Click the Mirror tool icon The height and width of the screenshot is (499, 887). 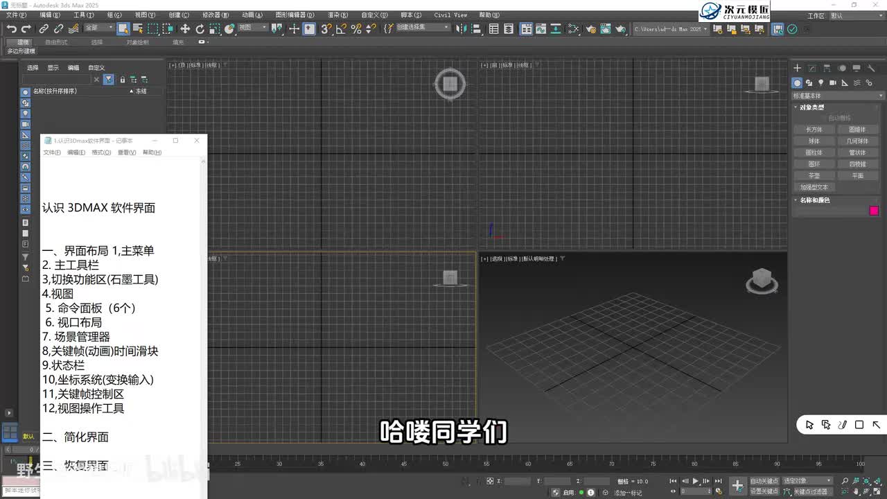461,28
